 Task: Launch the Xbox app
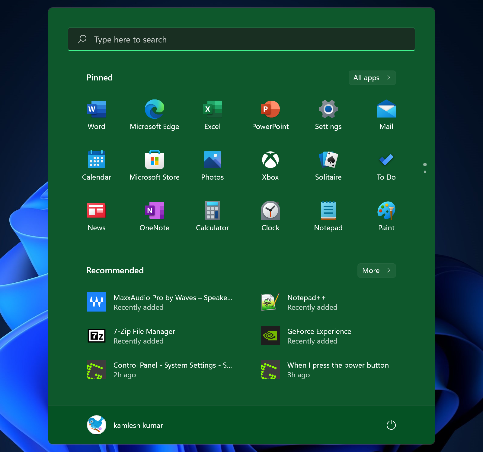pyautogui.click(x=270, y=165)
